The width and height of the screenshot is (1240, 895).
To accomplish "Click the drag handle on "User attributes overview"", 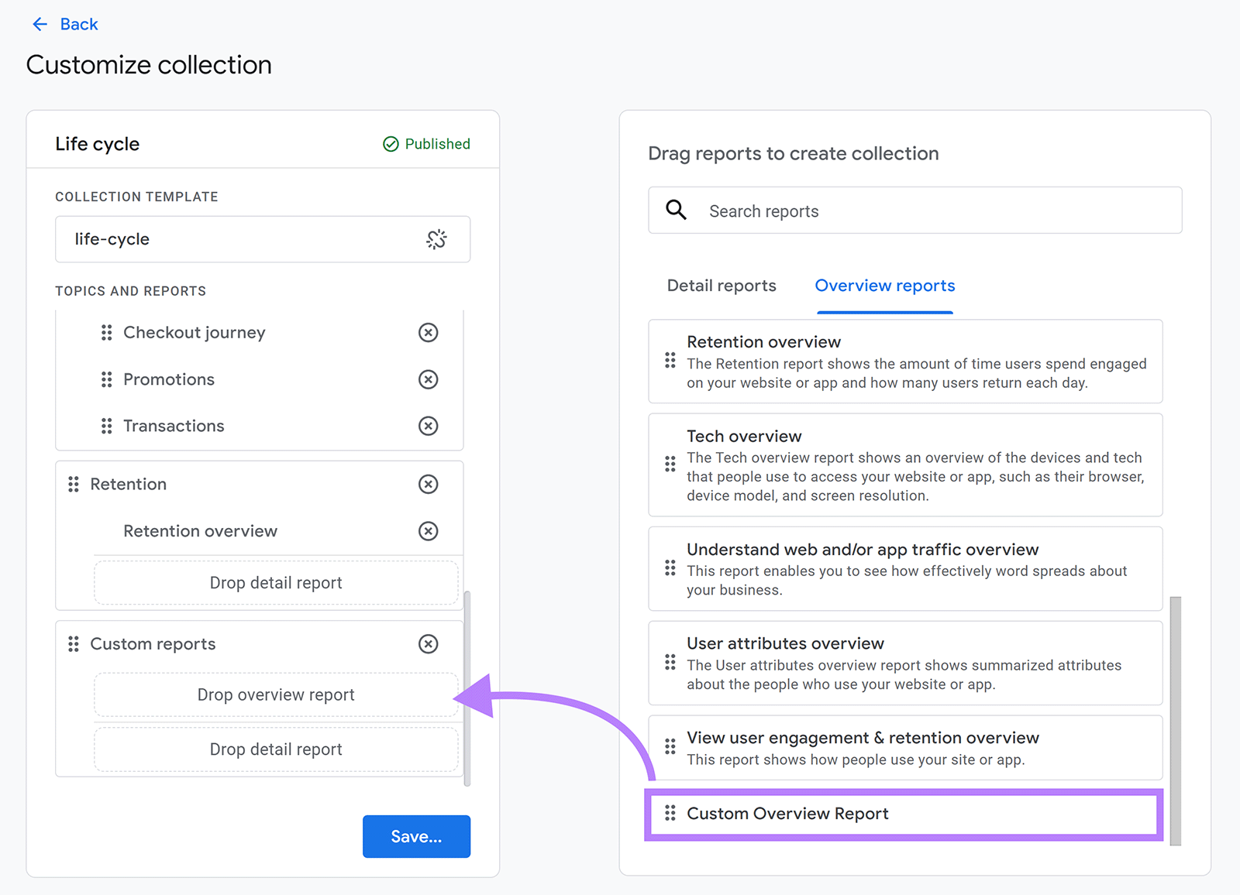I will coord(670,663).
